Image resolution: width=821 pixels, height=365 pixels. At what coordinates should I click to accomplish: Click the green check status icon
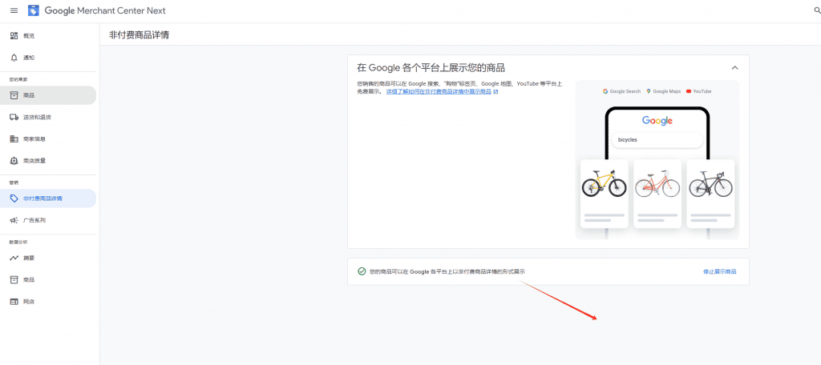[x=362, y=271]
